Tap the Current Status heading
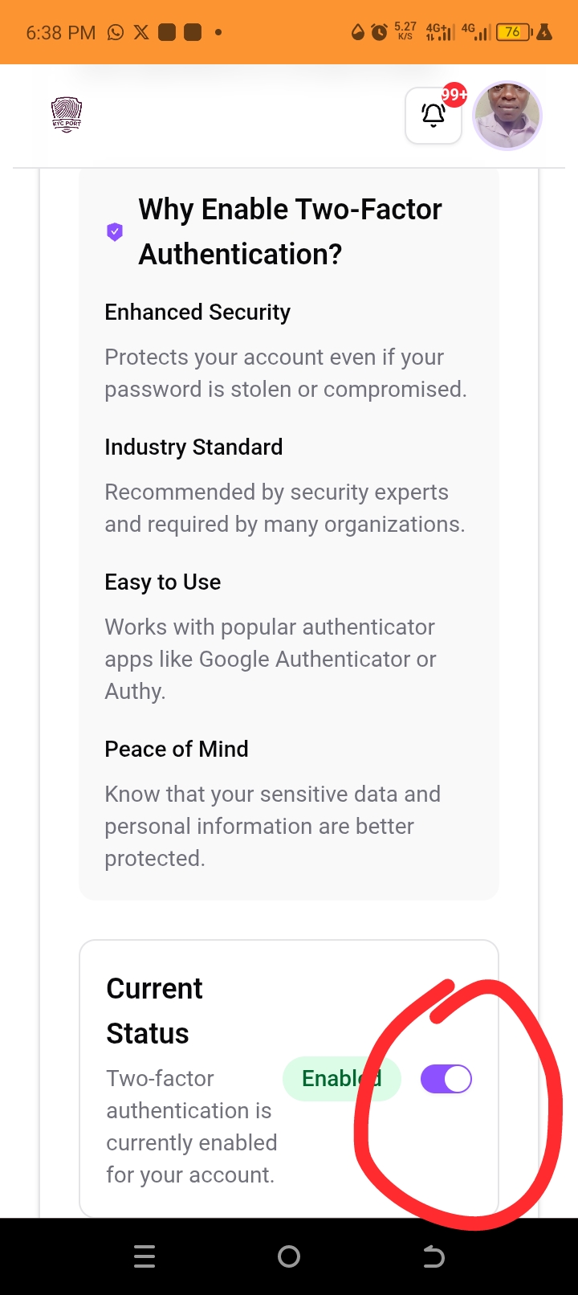Viewport: 578px width, 1295px height. pos(154,1011)
